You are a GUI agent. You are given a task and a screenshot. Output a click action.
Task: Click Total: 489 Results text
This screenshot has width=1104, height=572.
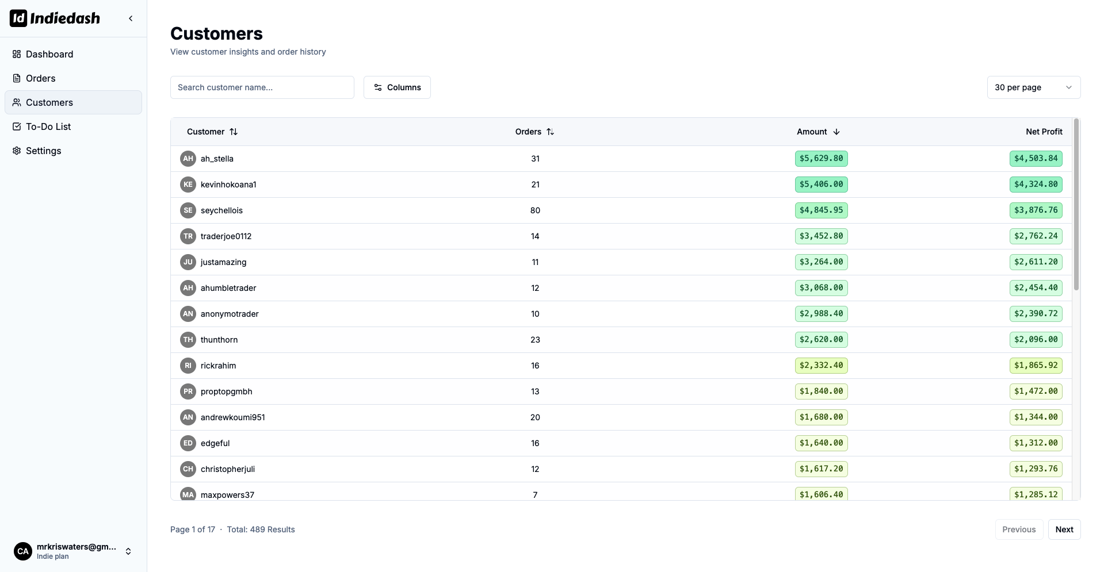pyautogui.click(x=261, y=529)
